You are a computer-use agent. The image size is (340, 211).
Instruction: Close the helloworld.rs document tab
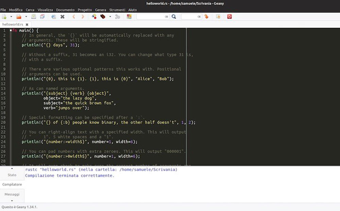click(x=27, y=25)
